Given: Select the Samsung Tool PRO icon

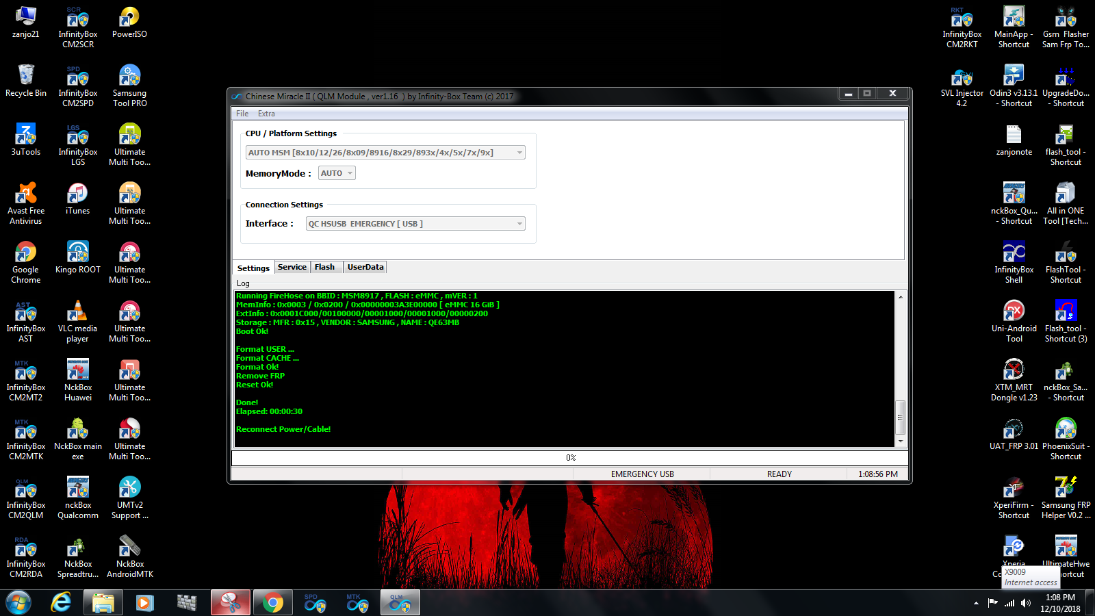Looking at the screenshot, I should 129,86.
